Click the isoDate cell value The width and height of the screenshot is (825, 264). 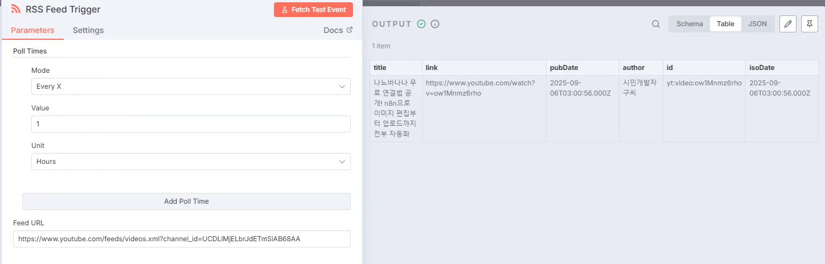pyautogui.click(x=782, y=109)
